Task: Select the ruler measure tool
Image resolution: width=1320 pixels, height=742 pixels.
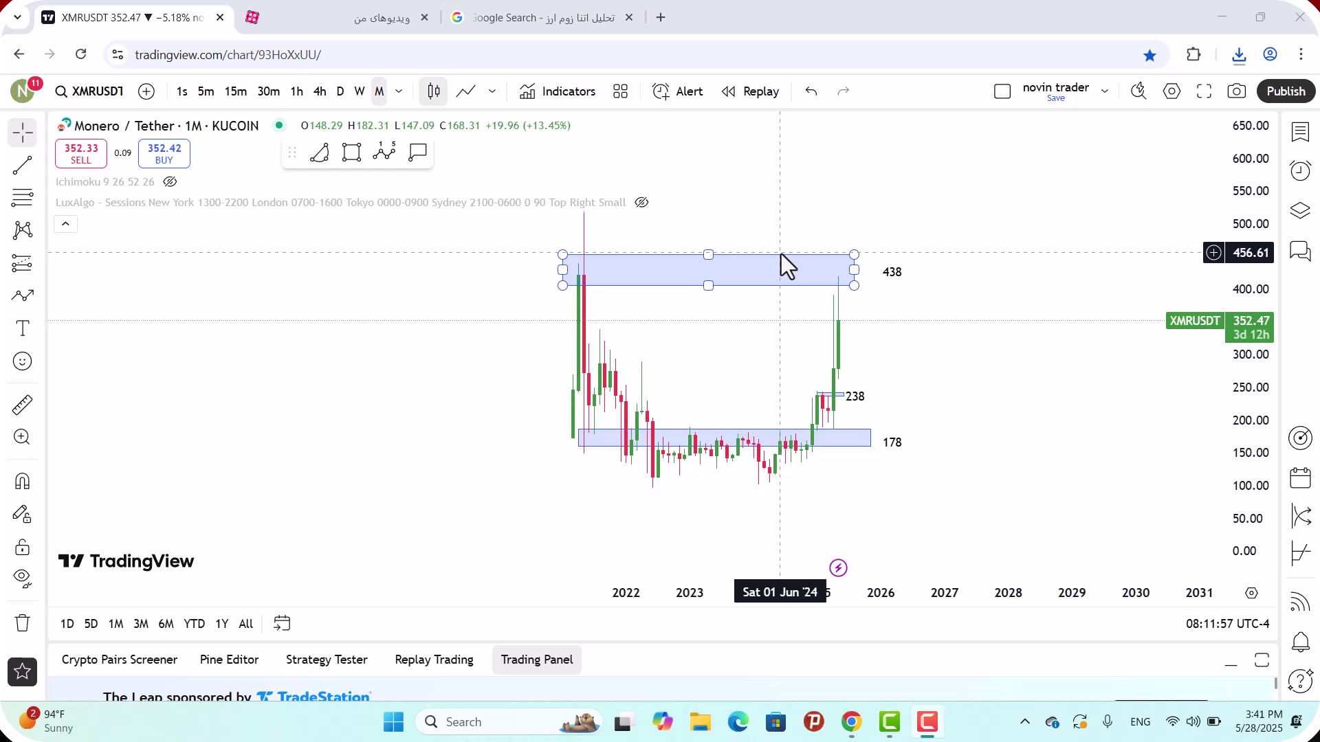Action: point(22,405)
